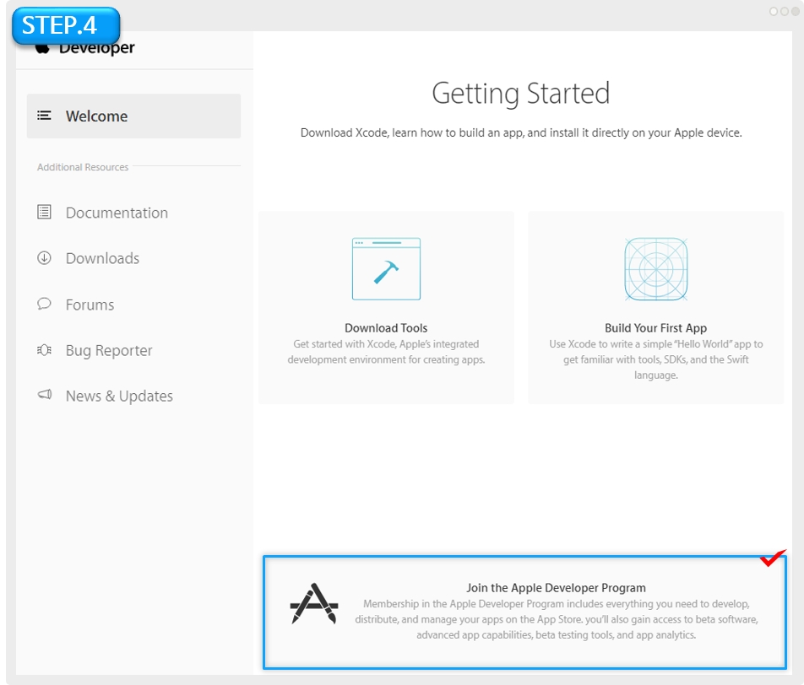Click the window control dots at top right
This screenshot has height=685, width=804.
pos(784,12)
